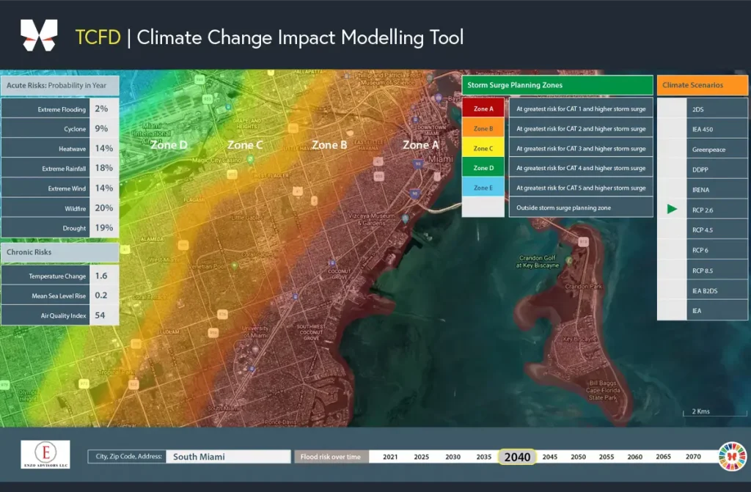Click the Climate Scenarios header

pyautogui.click(x=702, y=85)
